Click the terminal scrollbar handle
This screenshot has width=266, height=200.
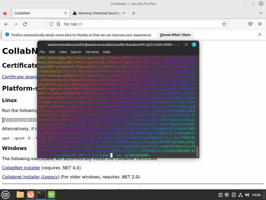tap(197, 152)
